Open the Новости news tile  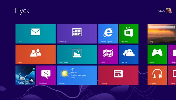118,75
